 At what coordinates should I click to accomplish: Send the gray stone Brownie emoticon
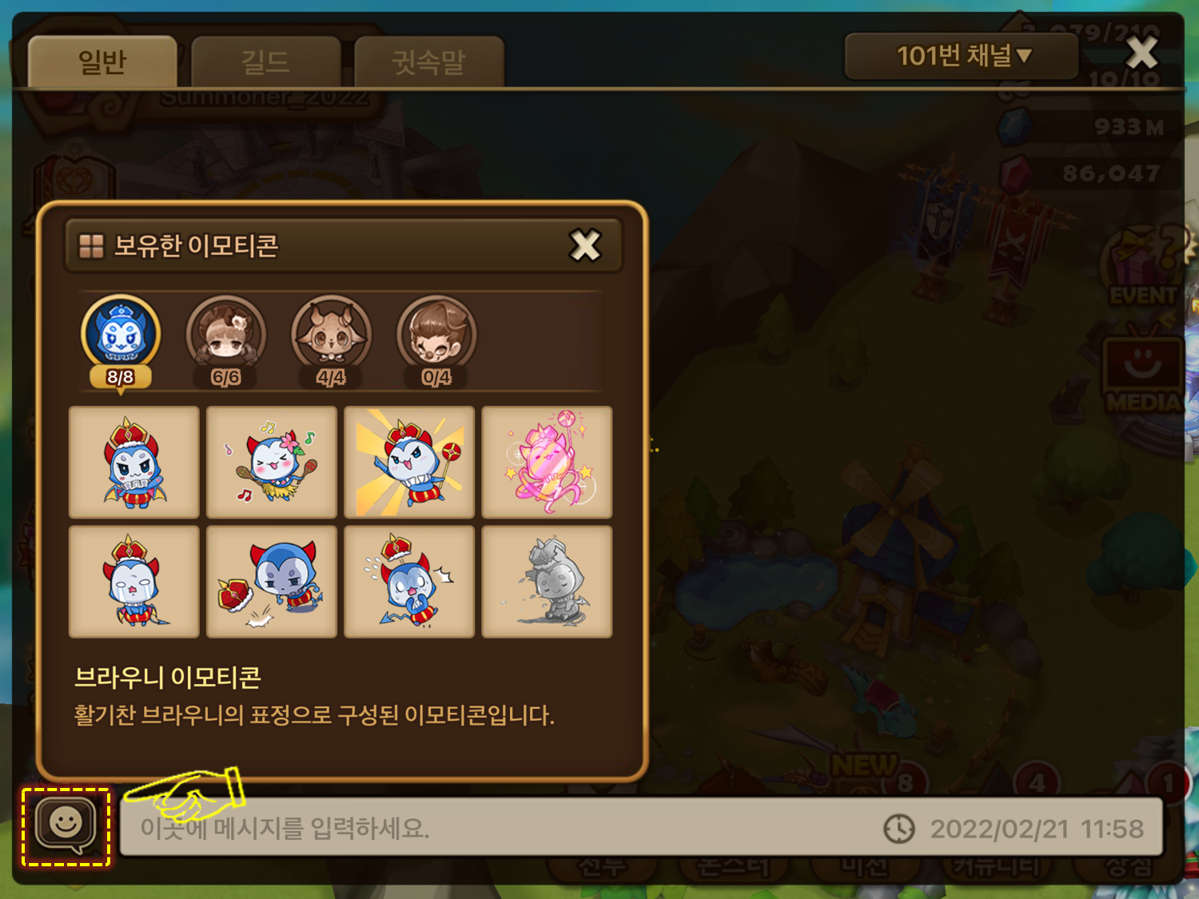(x=547, y=582)
